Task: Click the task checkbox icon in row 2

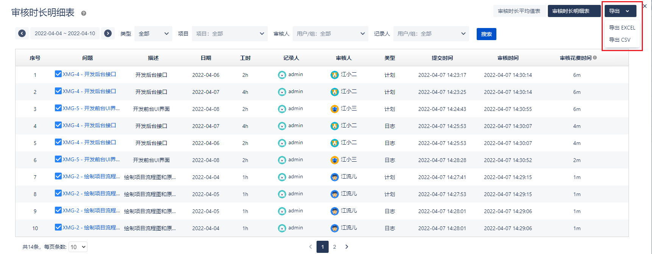Action: 58,91
